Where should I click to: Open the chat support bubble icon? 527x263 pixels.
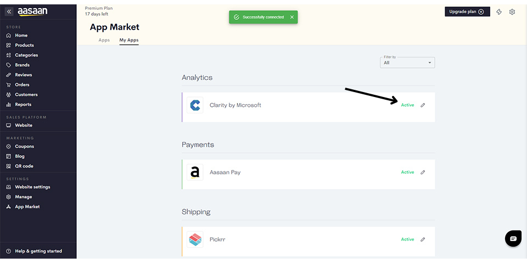click(x=513, y=238)
